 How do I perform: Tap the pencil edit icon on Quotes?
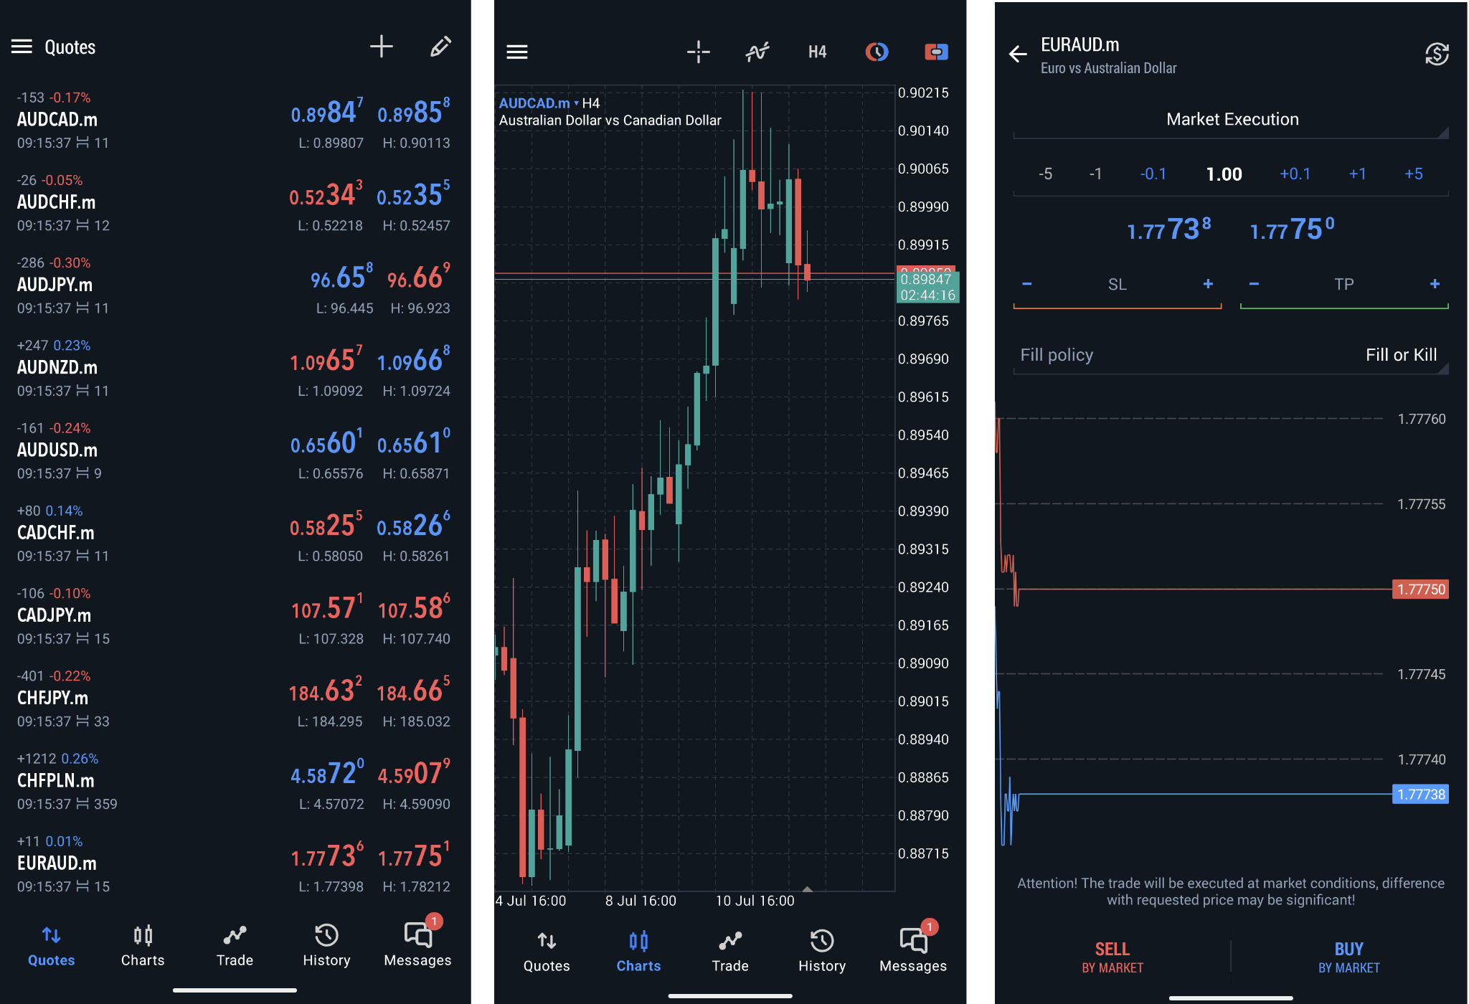pyautogui.click(x=440, y=47)
